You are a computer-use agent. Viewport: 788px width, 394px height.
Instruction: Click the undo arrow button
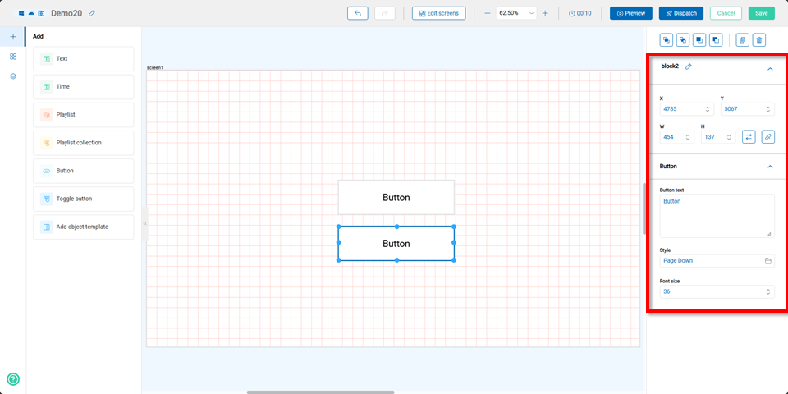click(358, 13)
